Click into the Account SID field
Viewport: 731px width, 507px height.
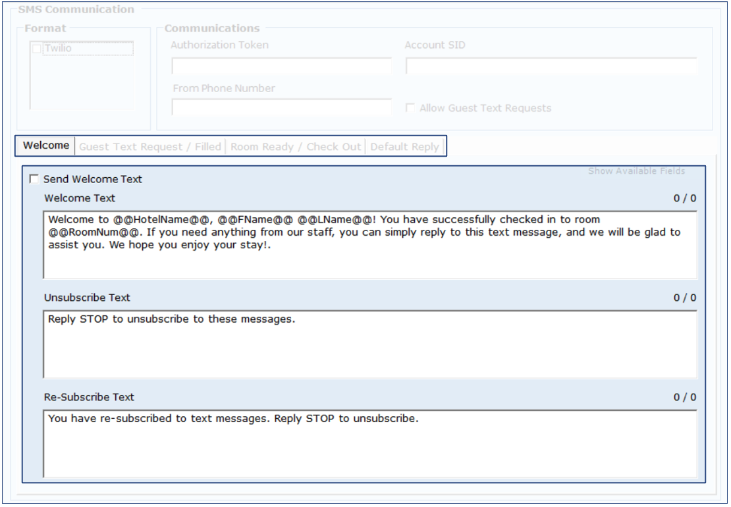point(551,67)
